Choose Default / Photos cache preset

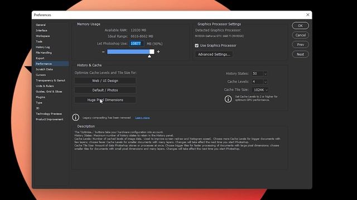[105, 90]
